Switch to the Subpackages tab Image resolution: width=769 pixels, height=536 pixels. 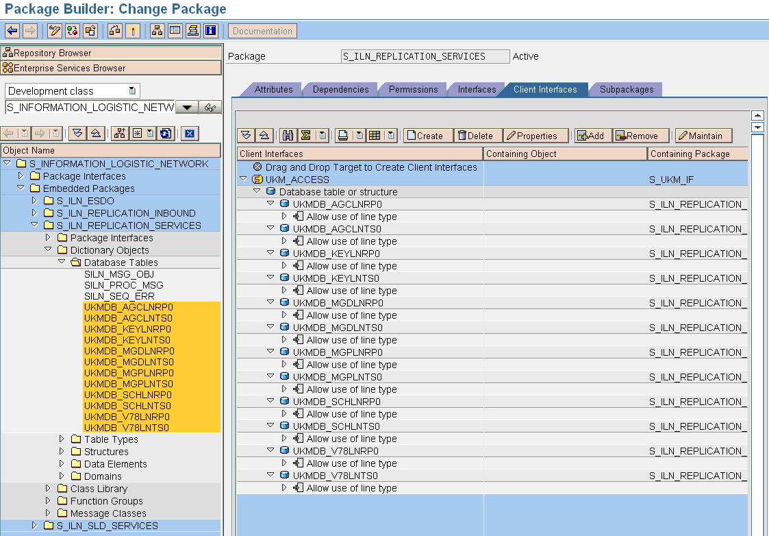(x=626, y=90)
